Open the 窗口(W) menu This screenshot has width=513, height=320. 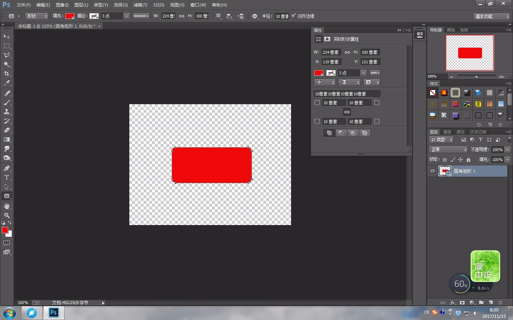[x=198, y=5]
